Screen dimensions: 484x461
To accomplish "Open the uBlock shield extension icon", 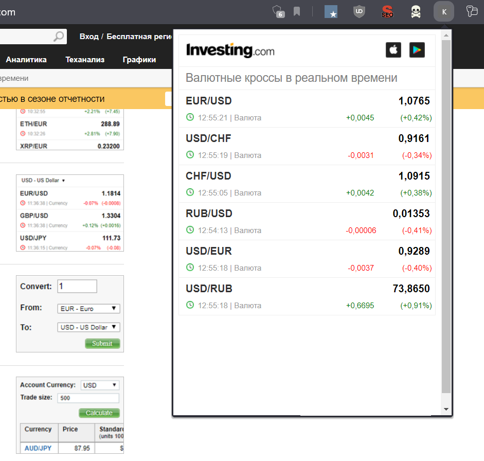I will 359,12.
